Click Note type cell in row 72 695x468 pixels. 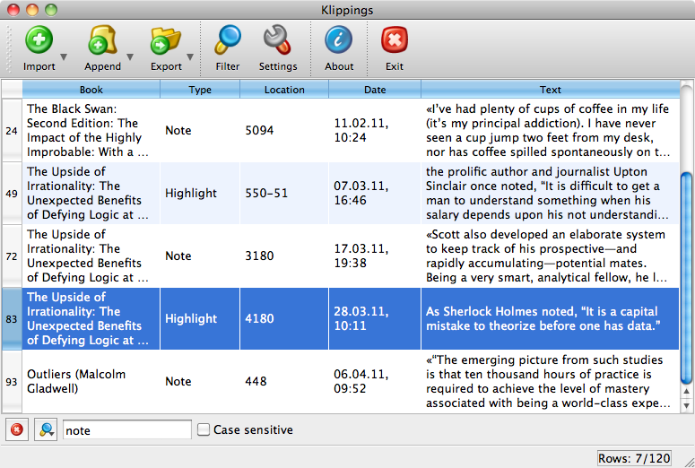[x=200, y=256]
